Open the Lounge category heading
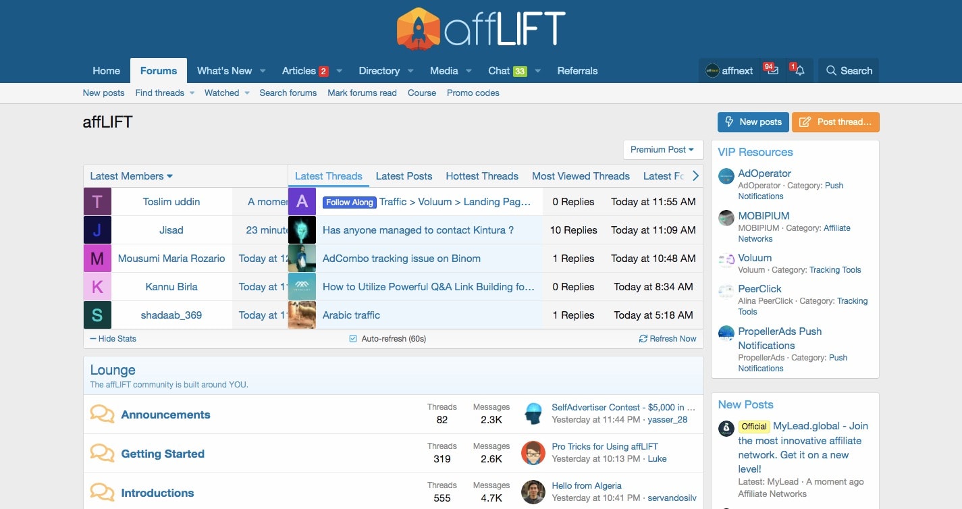Viewport: 962px width, 509px height. (x=113, y=370)
